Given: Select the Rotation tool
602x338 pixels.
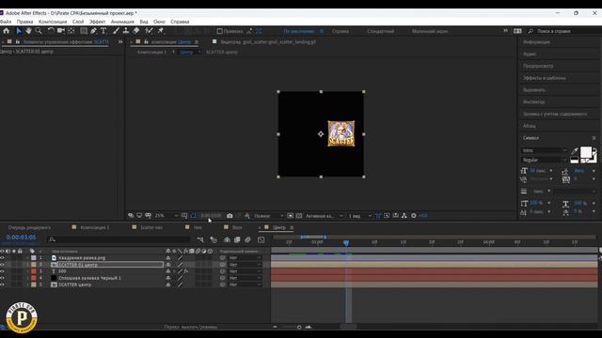Looking at the screenshot, I should 50,31.
